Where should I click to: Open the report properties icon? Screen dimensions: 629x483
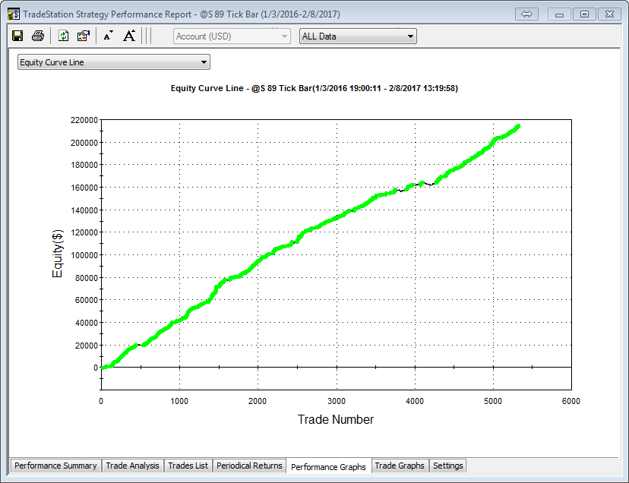(84, 36)
